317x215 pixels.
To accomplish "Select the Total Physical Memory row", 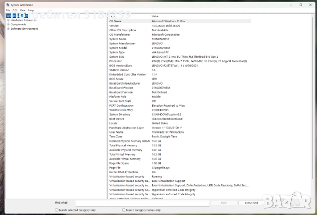I will (179, 145).
